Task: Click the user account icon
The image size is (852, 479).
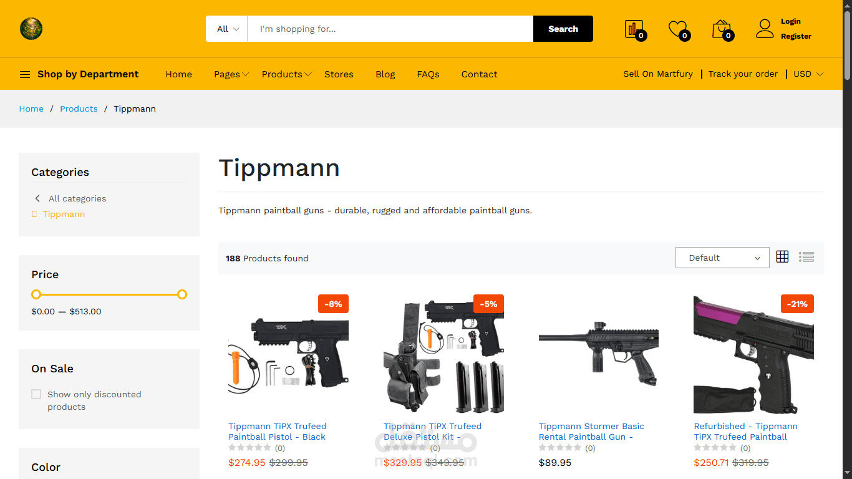Action: click(x=765, y=29)
